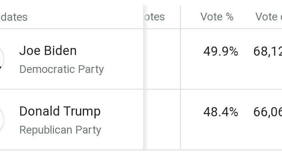Click Joe Biden's partially visible avatar
The image size is (282, 154).
2,59
